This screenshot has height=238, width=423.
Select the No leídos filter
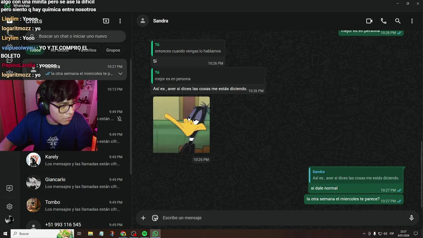pyautogui.click(x=59, y=50)
